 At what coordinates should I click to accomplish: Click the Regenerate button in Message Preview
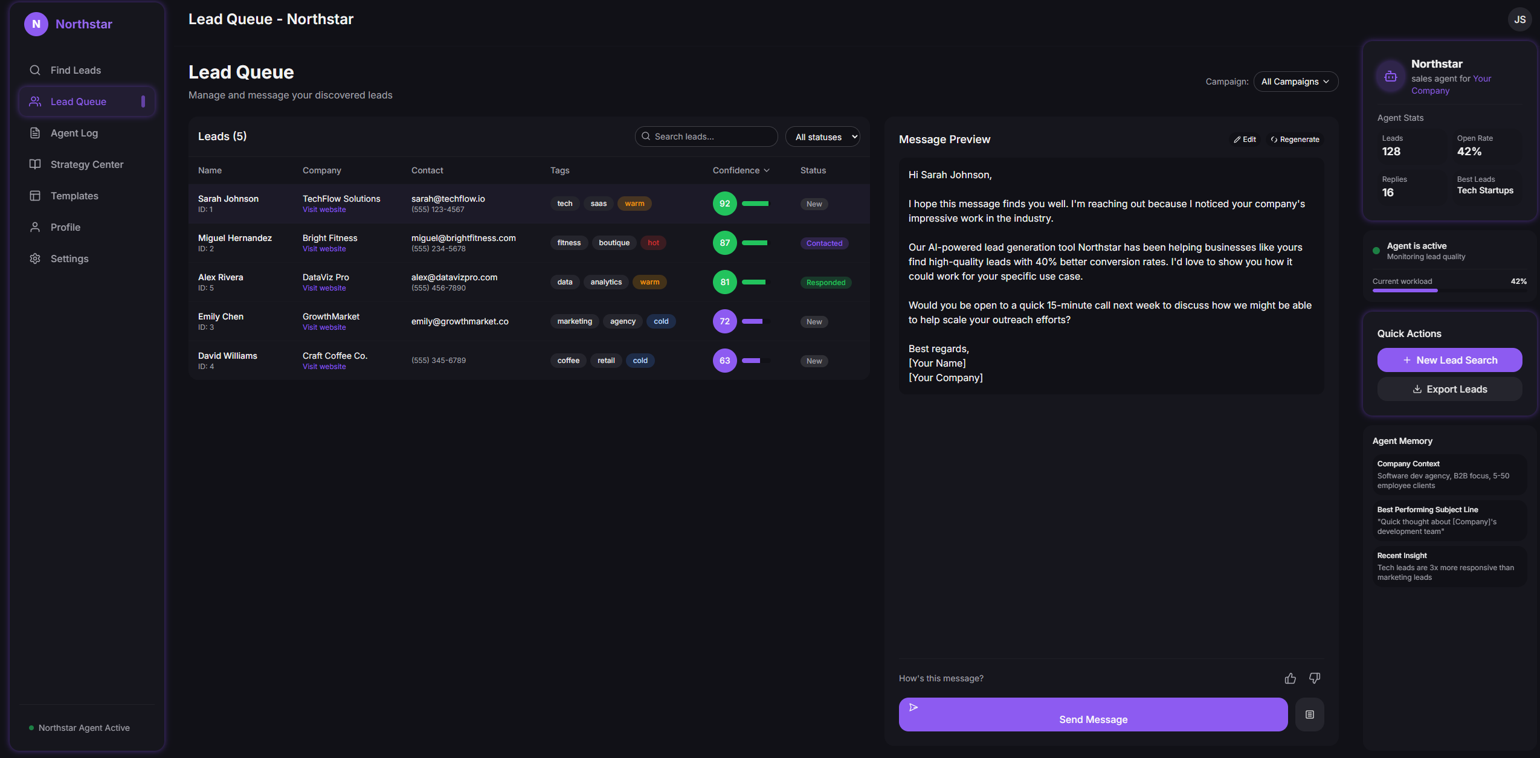click(x=1295, y=139)
